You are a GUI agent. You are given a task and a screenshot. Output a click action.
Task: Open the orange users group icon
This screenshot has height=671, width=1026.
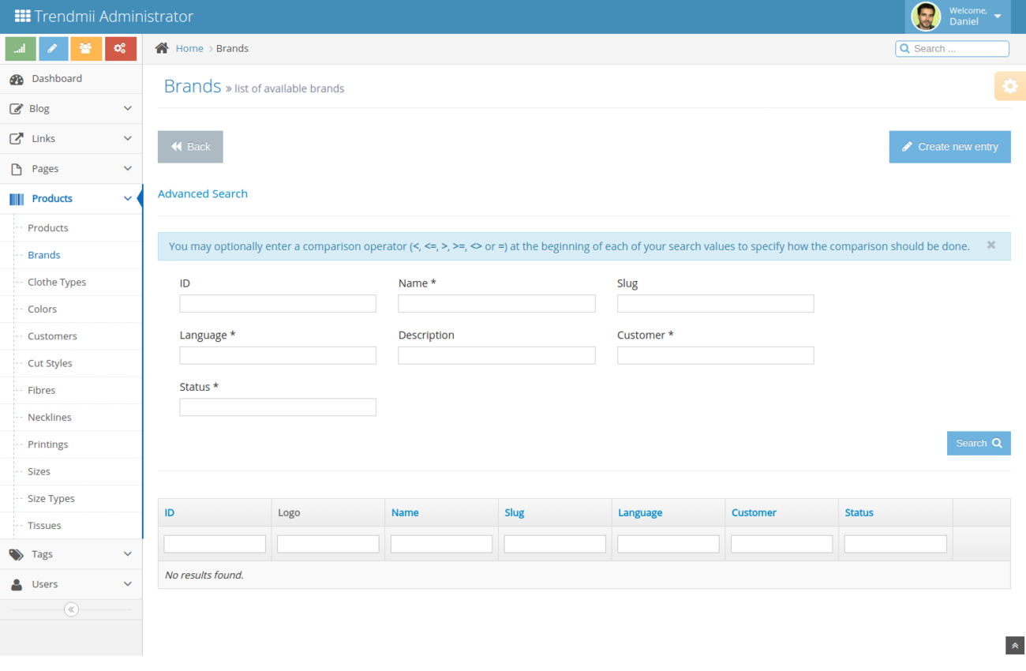[x=86, y=48]
